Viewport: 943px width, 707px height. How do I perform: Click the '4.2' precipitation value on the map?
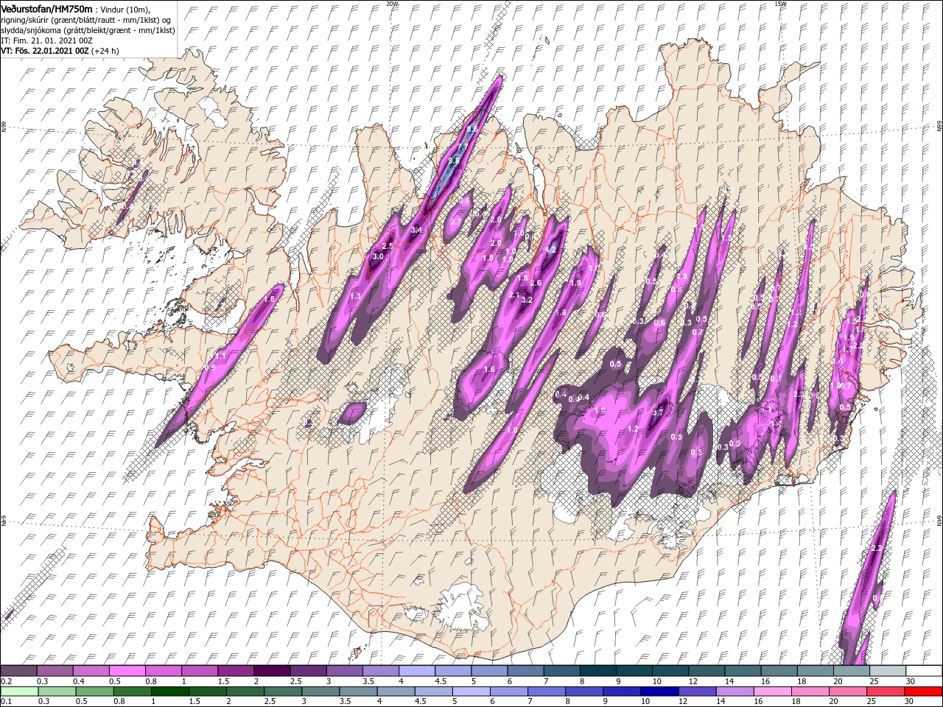tap(550, 250)
